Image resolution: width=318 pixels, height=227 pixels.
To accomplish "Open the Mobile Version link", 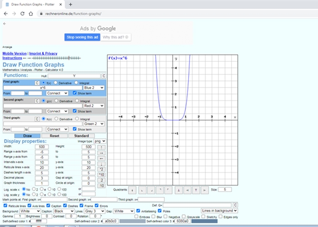I will click(15, 54).
